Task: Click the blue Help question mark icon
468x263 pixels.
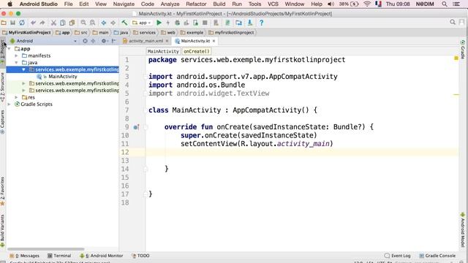Action: (262, 23)
